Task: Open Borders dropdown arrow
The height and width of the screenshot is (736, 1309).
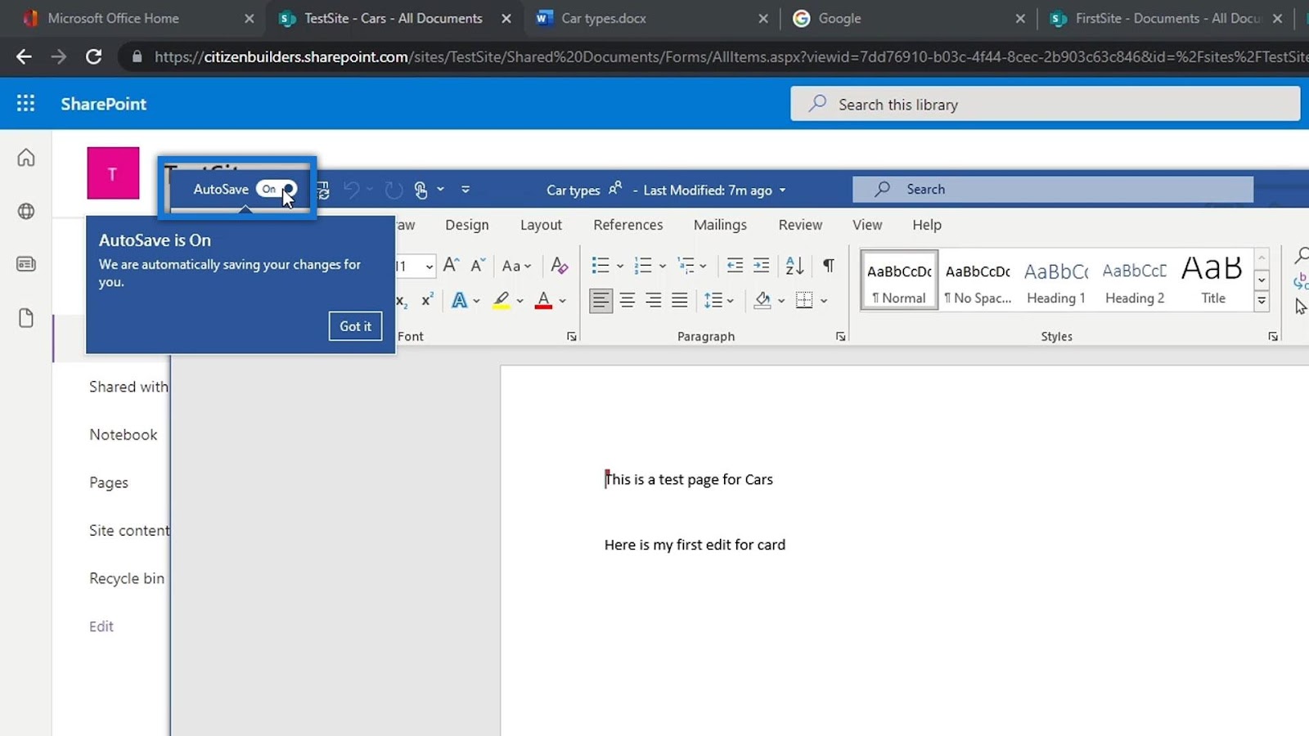Action: (824, 301)
